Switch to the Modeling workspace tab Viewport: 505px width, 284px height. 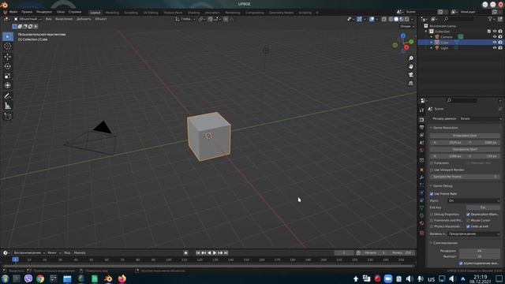tap(112, 13)
